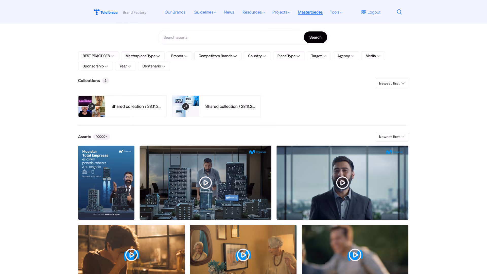
Task: Click the Collections count badge 2
Action: pyautogui.click(x=106, y=80)
